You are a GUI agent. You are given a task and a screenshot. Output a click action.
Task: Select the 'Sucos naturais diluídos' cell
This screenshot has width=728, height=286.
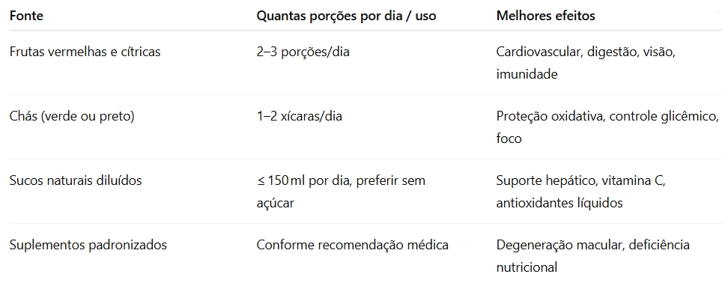[76, 180]
